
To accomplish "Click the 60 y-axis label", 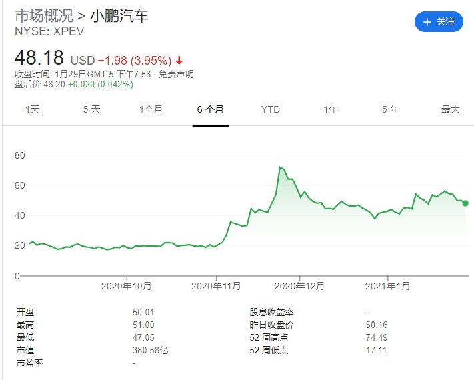I will pos(20,185).
